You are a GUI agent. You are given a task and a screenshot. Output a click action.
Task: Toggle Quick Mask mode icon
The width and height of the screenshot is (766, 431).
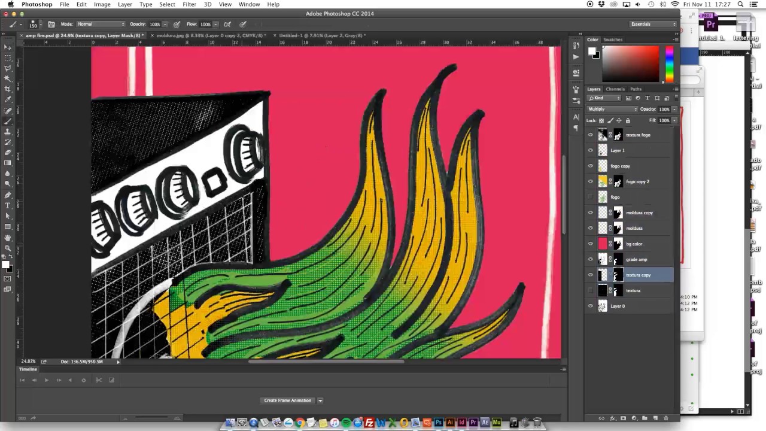coord(8,279)
